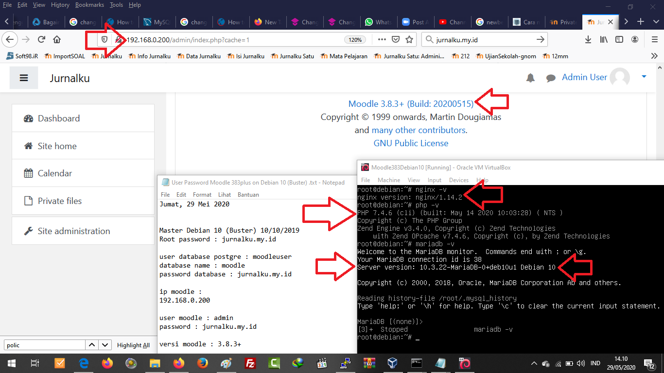
Task: Show sidebars icon in Firefox toolbar
Action: point(619,39)
